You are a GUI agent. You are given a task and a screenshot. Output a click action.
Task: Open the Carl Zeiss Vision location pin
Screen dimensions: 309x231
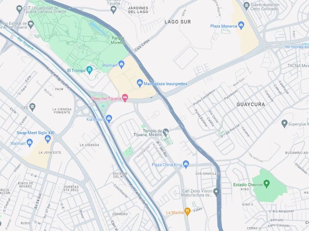[216, 192]
